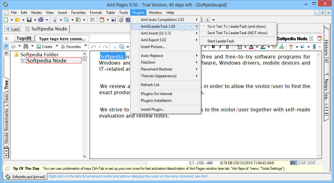The width and height of the screenshot is (334, 183).
Task: Toggle Bold formatting
Action: [213, 47]
